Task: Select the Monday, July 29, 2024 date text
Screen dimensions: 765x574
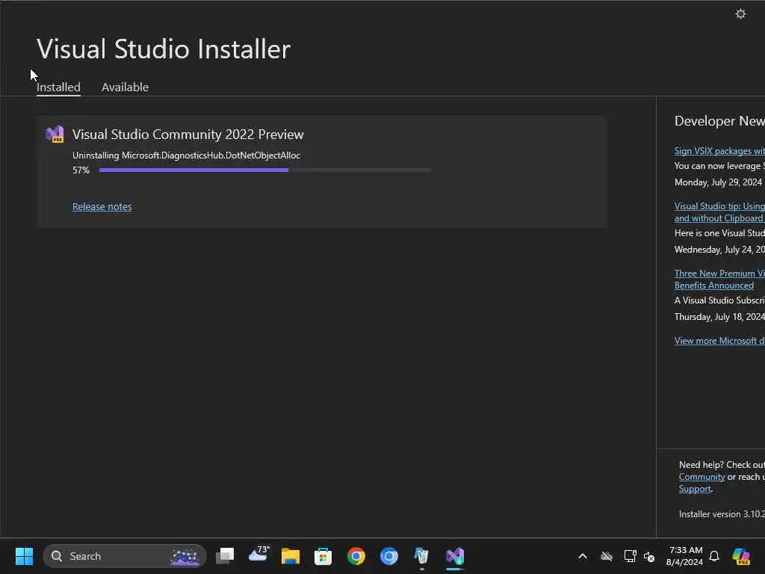Action: point(718,182)
